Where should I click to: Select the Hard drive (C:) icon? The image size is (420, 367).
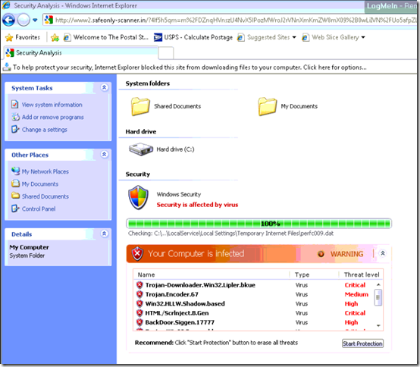pyautogui.click(x=140, y=149)
